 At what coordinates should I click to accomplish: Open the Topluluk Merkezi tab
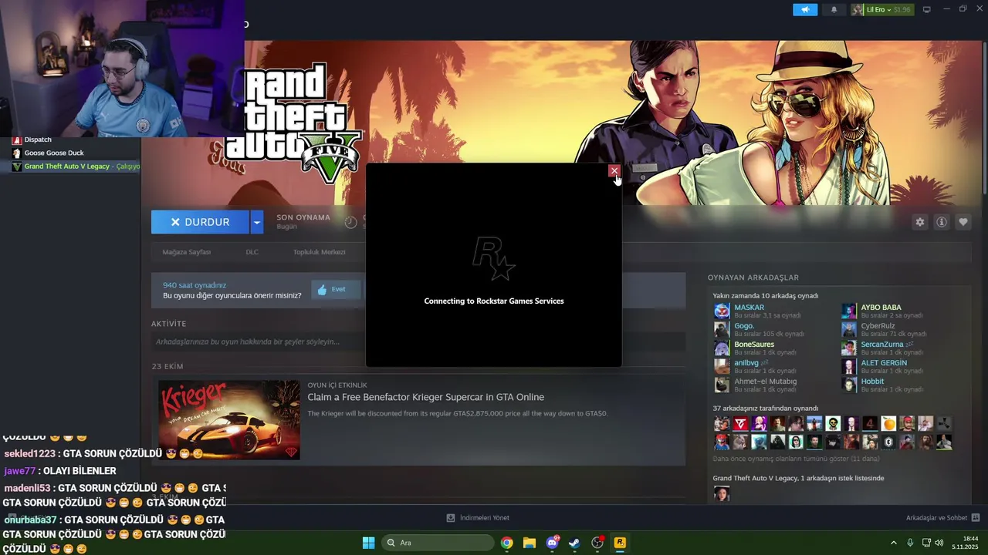319,252
